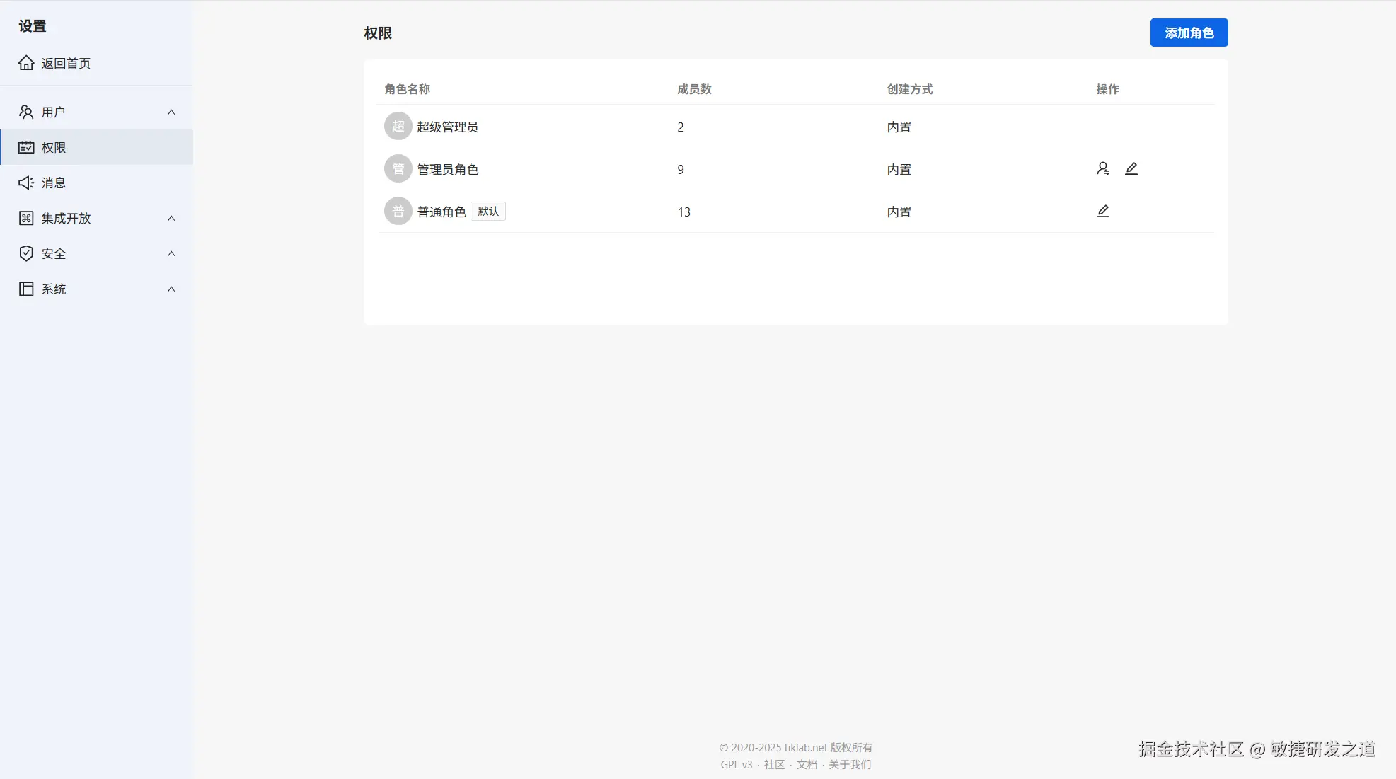The image size is (1396, 779).
Task: Expand the 用户 menu chevron
Action: (x=171, y=112)
